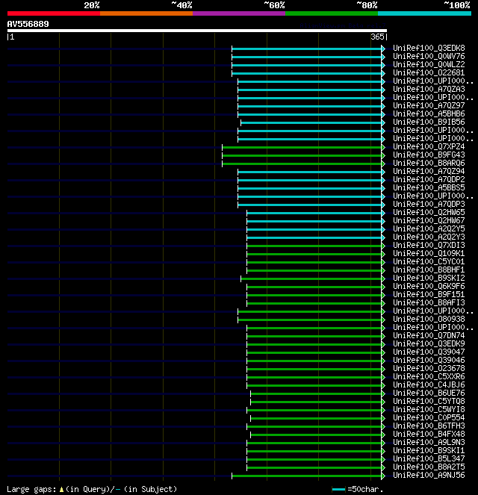Select the UniRef100_Q7XPZ4 label
Viewport: 478px width, 495px height.
(x=429, y=146)
